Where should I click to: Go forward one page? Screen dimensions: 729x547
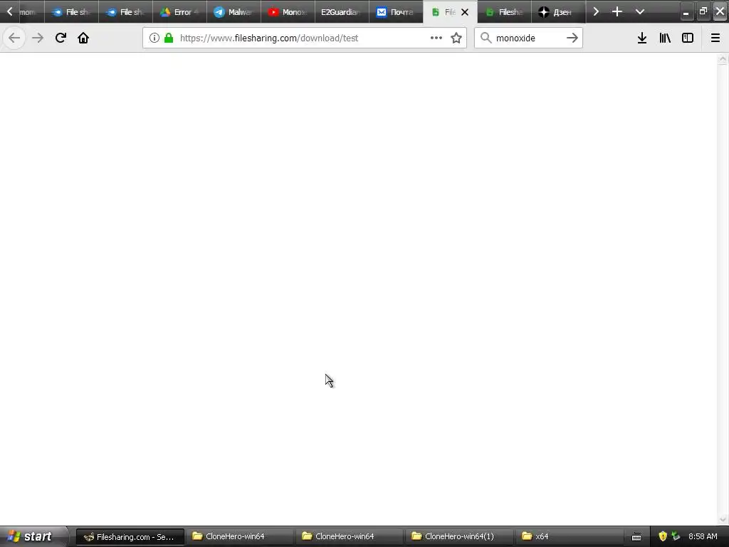(38, 38)
